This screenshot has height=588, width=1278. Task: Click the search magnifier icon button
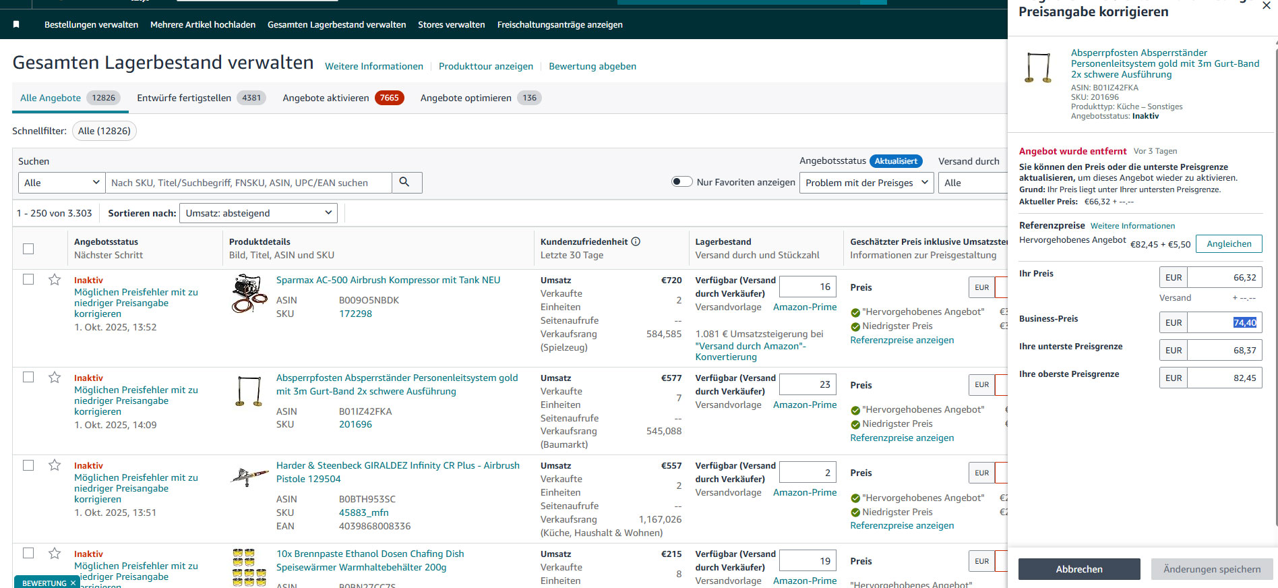click(406, 182)
